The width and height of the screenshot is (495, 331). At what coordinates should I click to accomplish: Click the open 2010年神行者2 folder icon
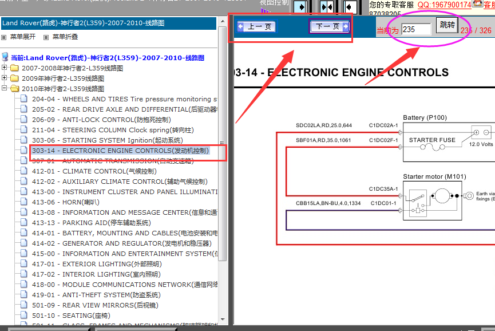14,88
